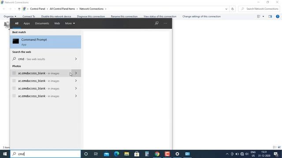Expand the highlighted ac.cmdaccess_blank result arrow
This screenshot has width=282, height=158.
[76, 73]
